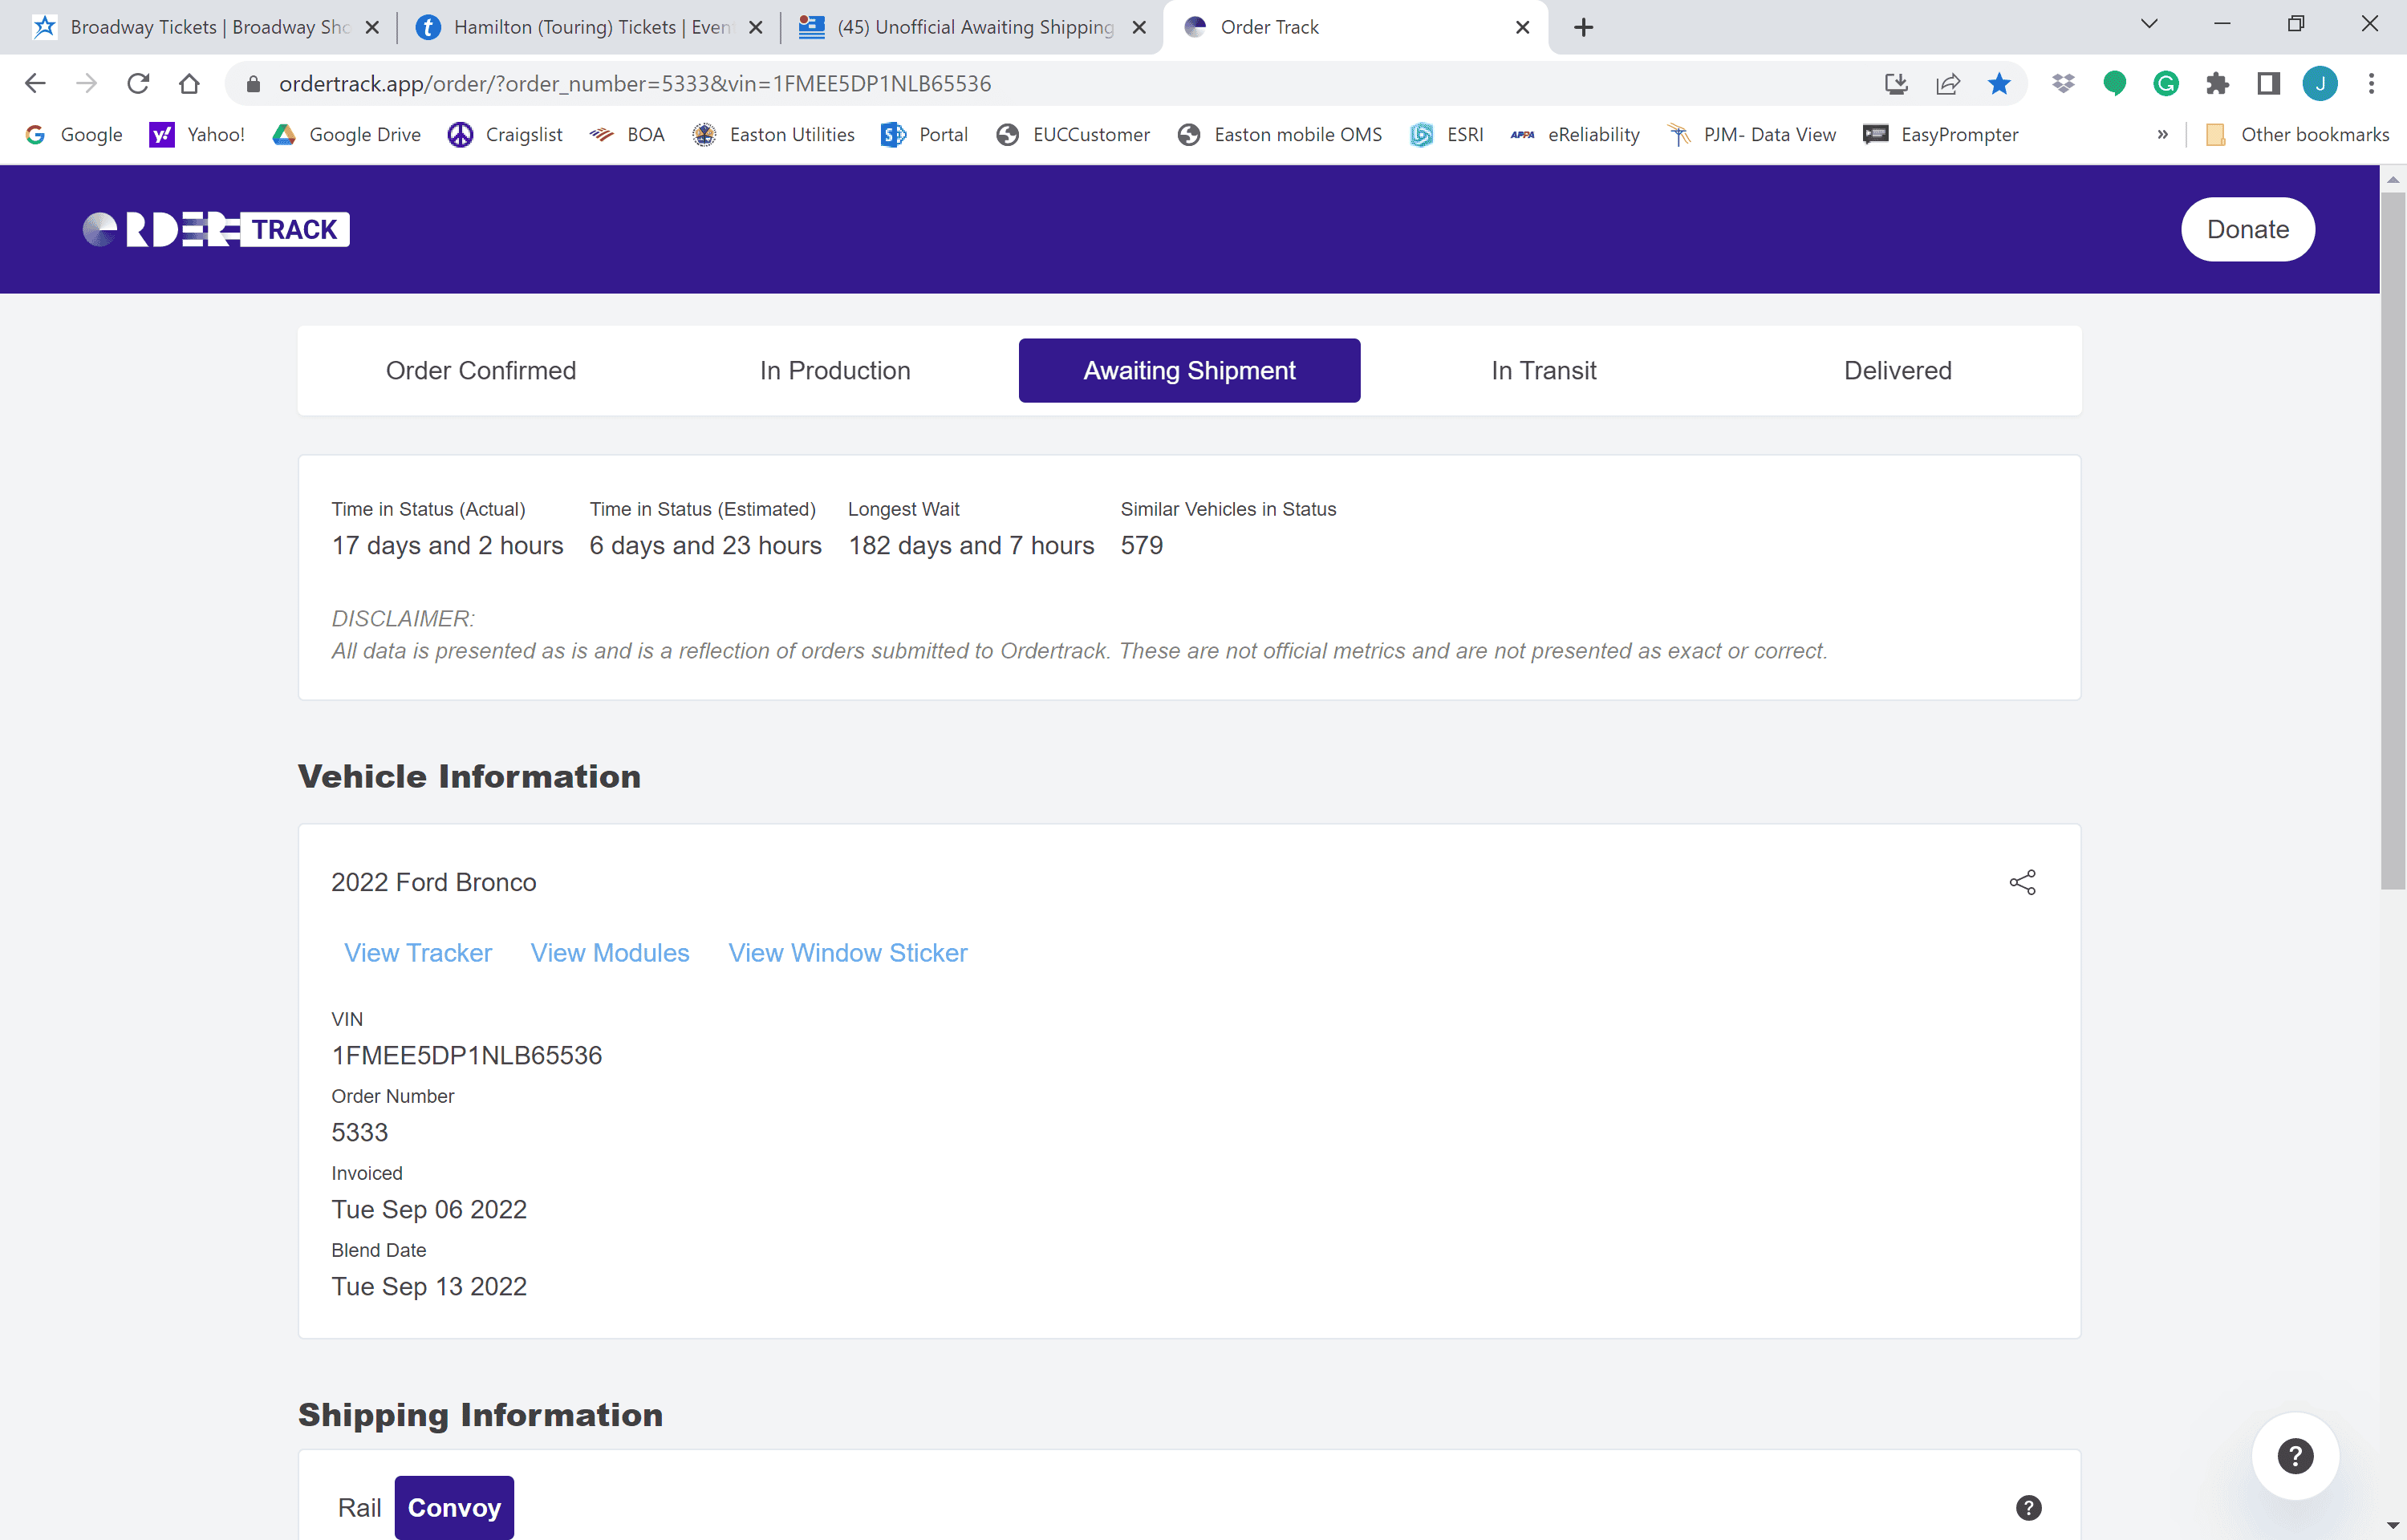The height and width of the screenshot is (1540, 2407).
Task: Open the floating help question mark button
Action: [x=2295, y=1456]
